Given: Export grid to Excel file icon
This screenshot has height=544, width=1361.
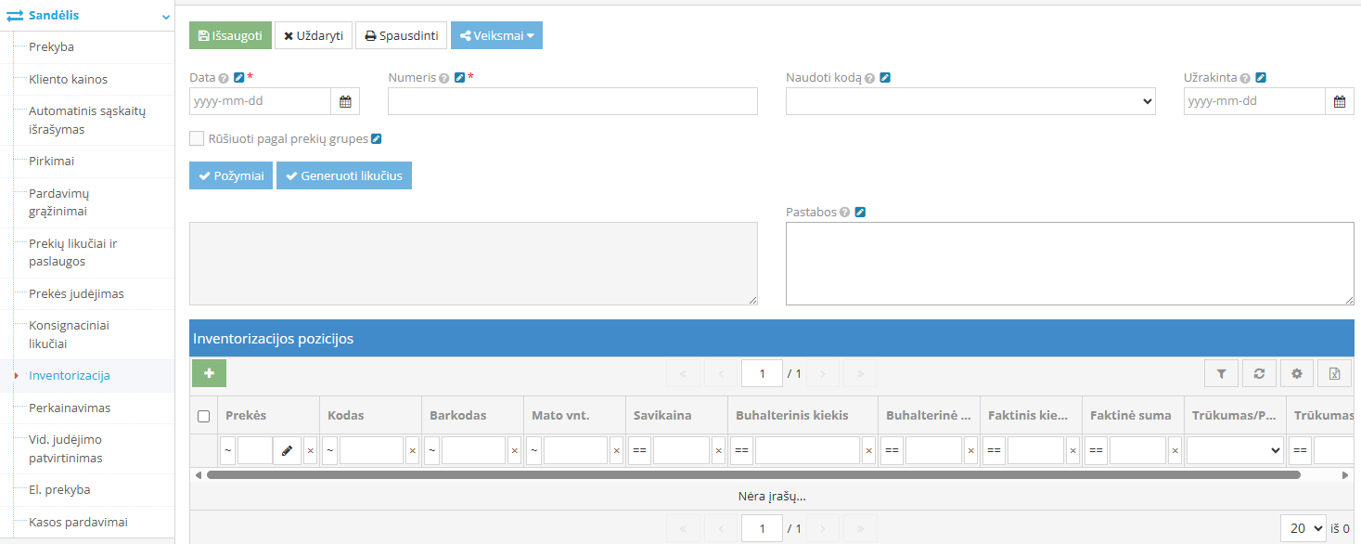Looking at the screenshot, I should tap(1334, 373).
